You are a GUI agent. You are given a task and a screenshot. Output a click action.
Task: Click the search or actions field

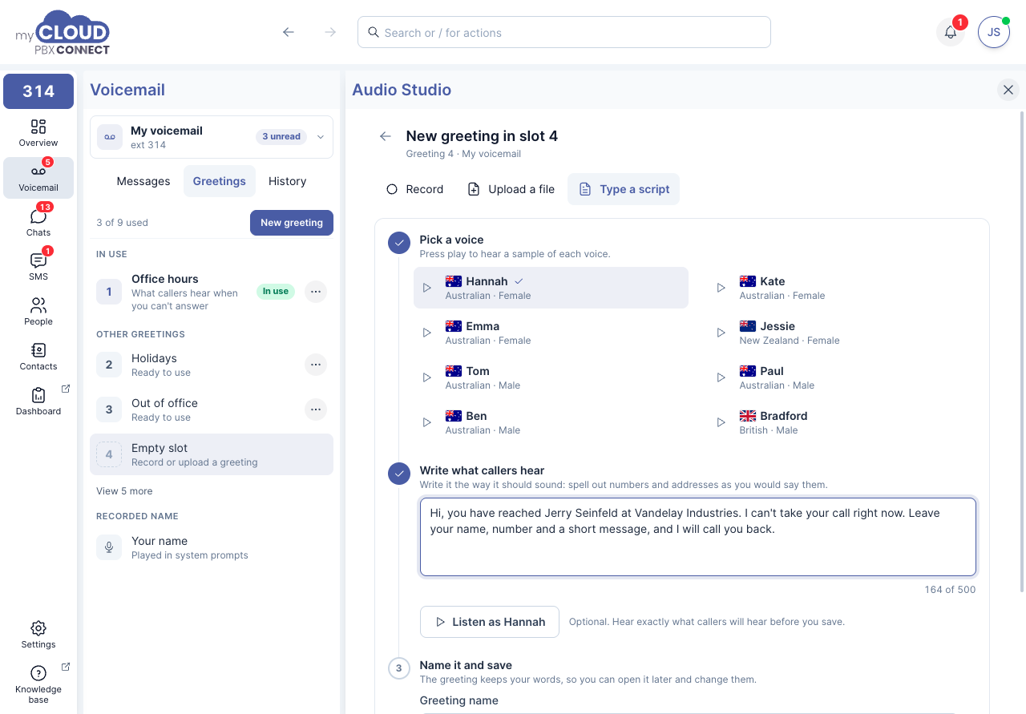[x=564, y=32]
